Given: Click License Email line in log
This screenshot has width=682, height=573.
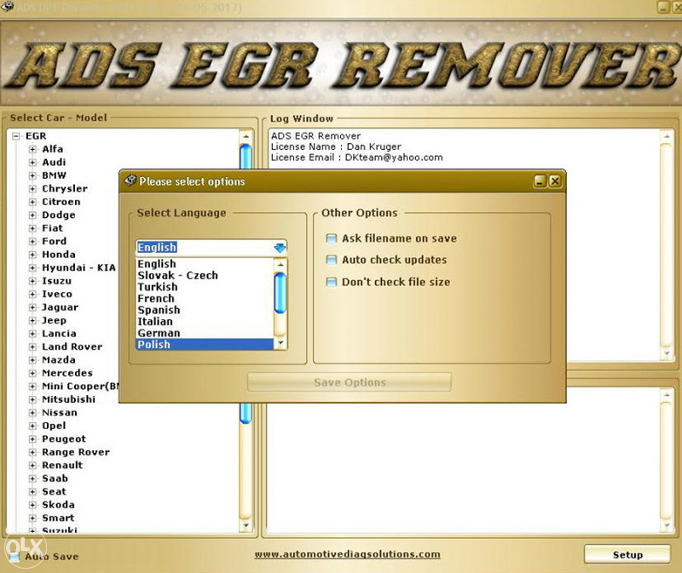Looking at the screenshot, I should pyautogui.click(x=356, y=158).
